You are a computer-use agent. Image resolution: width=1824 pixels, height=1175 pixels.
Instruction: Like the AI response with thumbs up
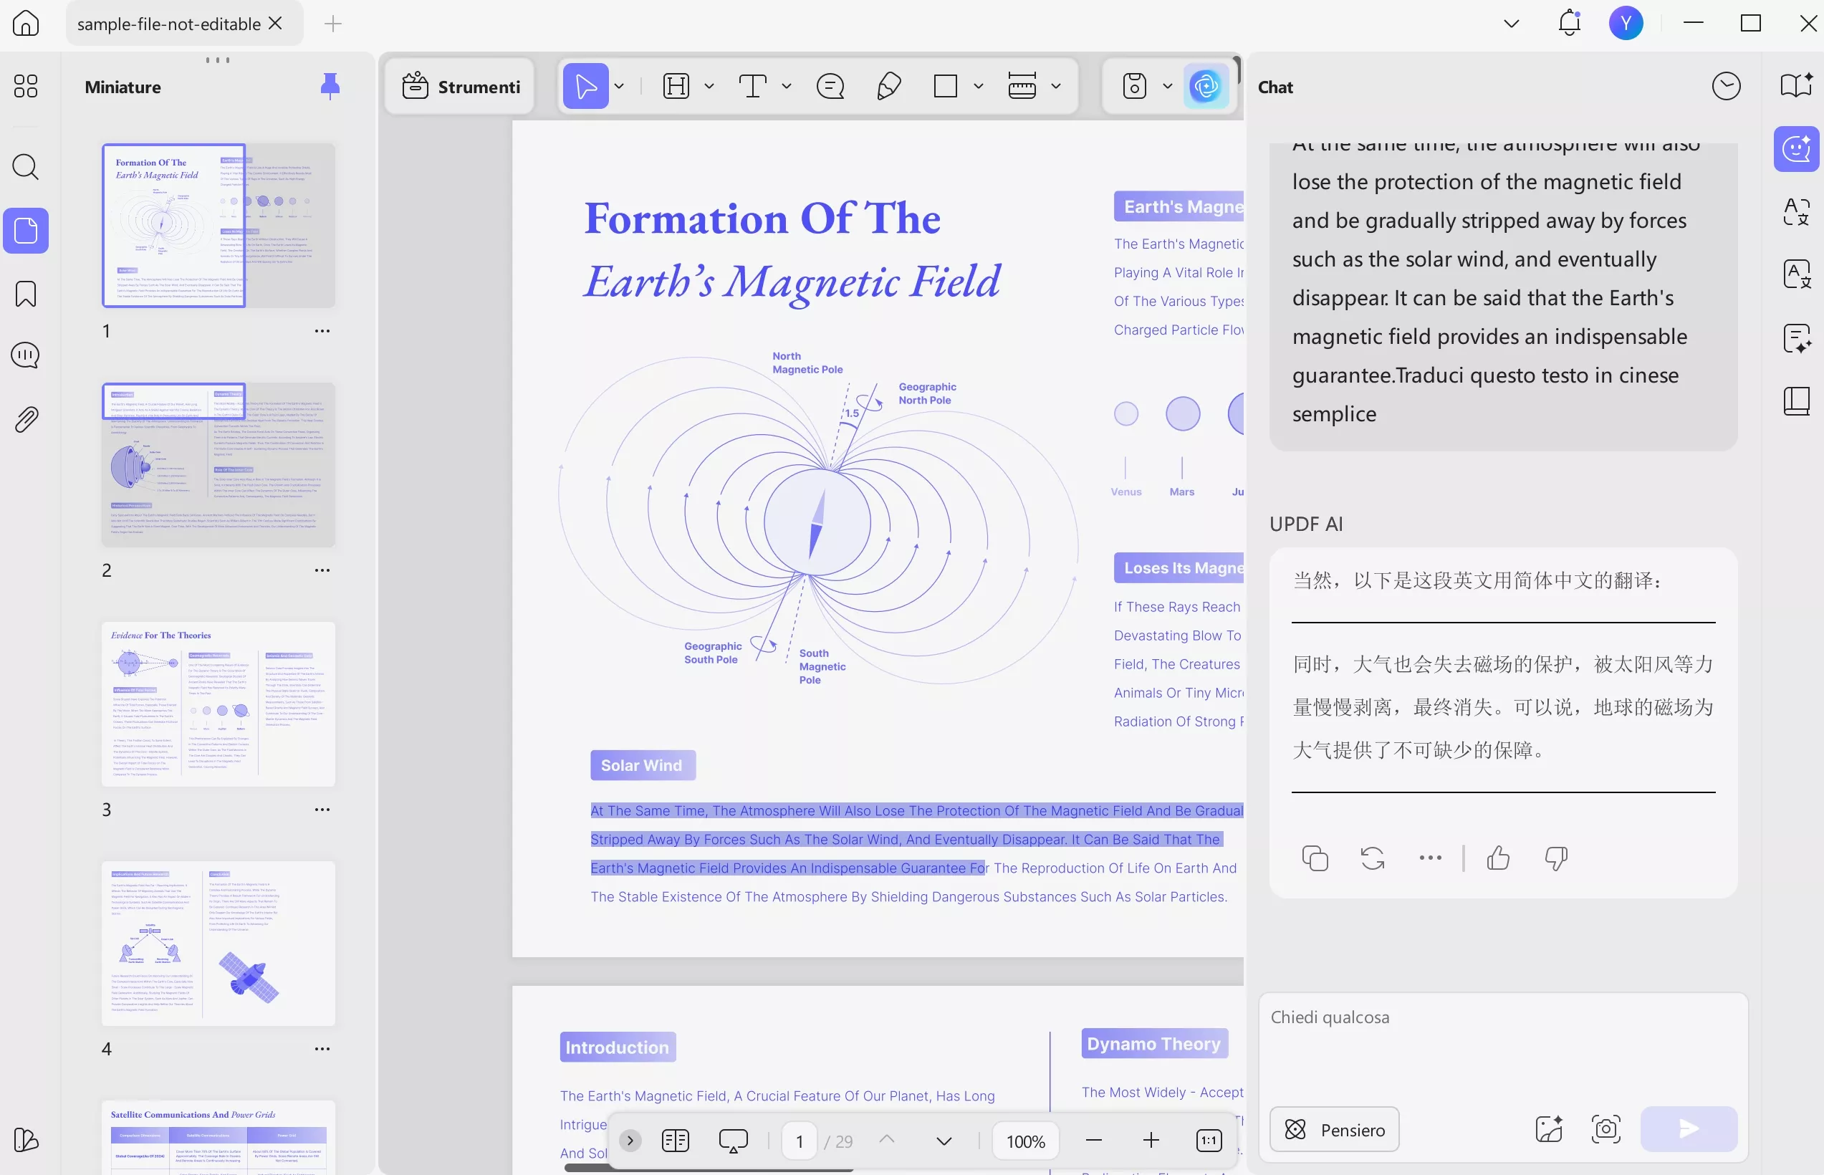pos(1498,858)
